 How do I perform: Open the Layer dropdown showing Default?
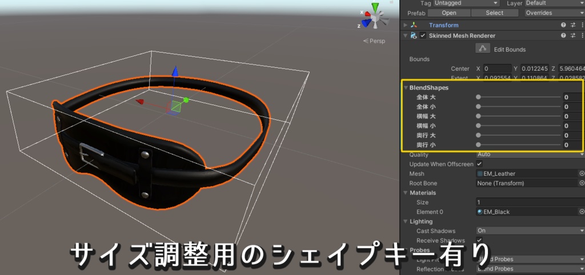(x=555, y=3)
